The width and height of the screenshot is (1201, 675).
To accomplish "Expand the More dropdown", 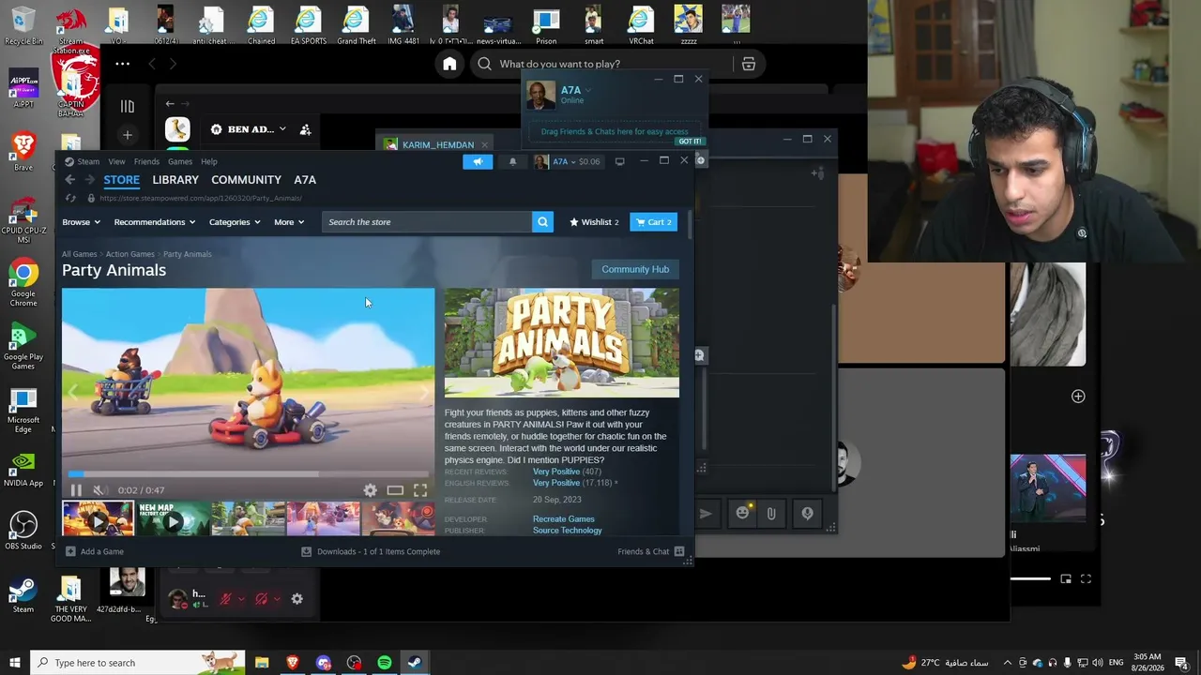I will [x=289, y=222].
